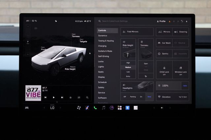Open the green phone app
Image resolution: width=211 pixels, height=140 pixels.
pos(95,108)
